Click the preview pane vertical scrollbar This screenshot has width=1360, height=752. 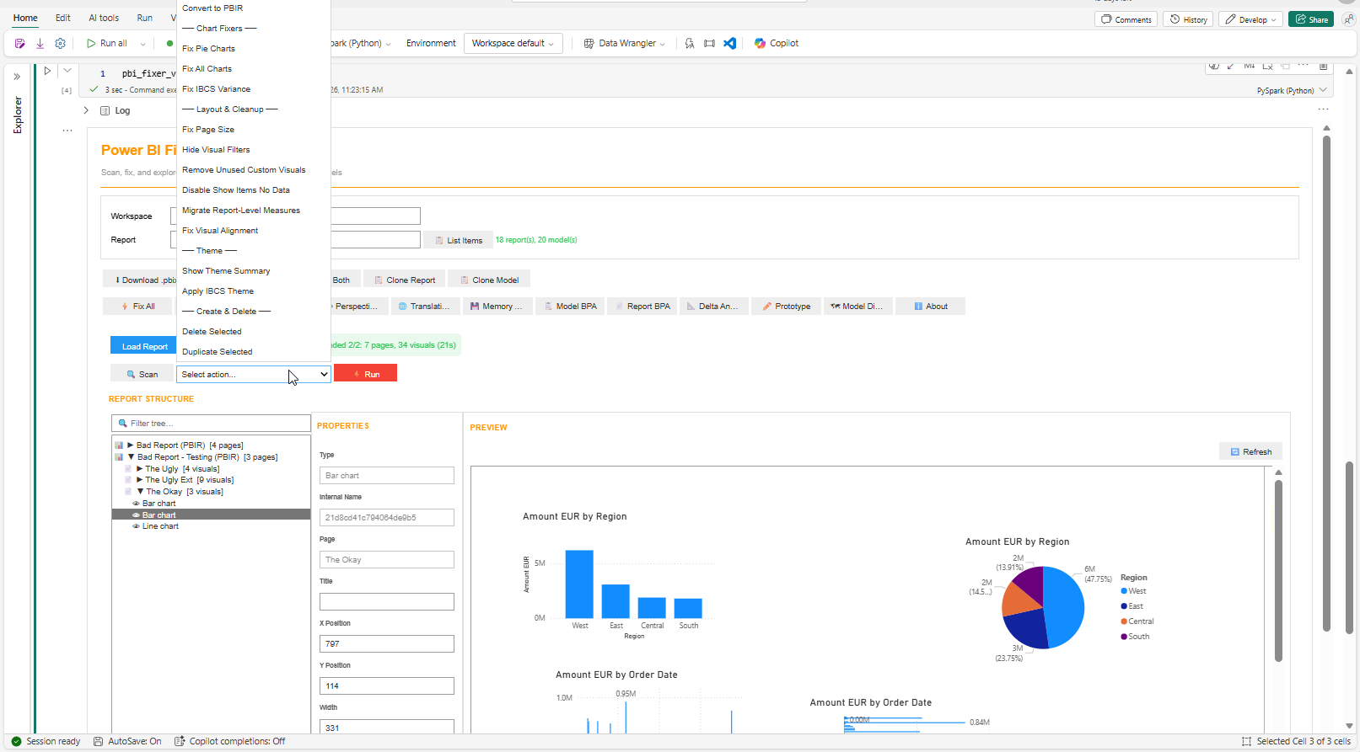click(1278, 569)
